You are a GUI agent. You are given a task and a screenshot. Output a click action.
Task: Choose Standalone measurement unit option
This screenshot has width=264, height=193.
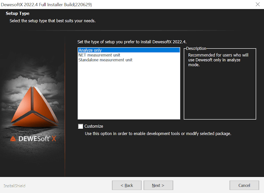pos(129,60)
